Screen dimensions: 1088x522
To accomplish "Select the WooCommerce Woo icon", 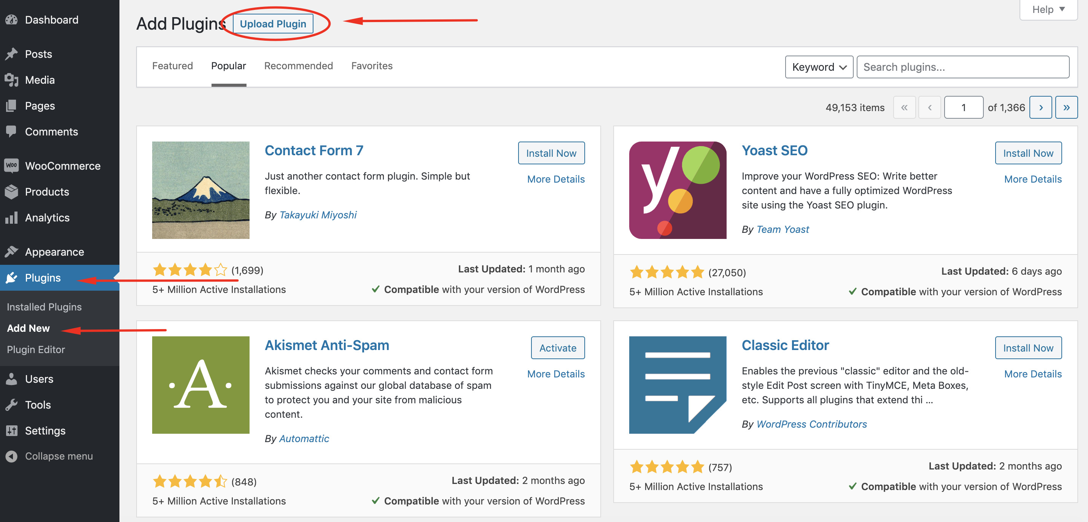I will point(11,166).
